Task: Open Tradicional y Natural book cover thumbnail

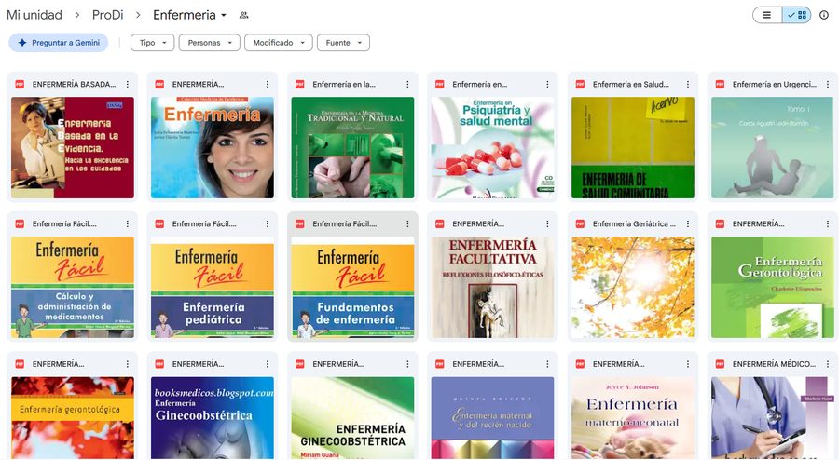Action: (x=352, y=147)
